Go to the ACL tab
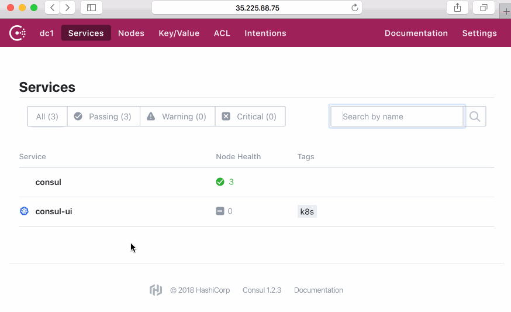This screenshot has height=312, width=511. [x=222, y=33]
